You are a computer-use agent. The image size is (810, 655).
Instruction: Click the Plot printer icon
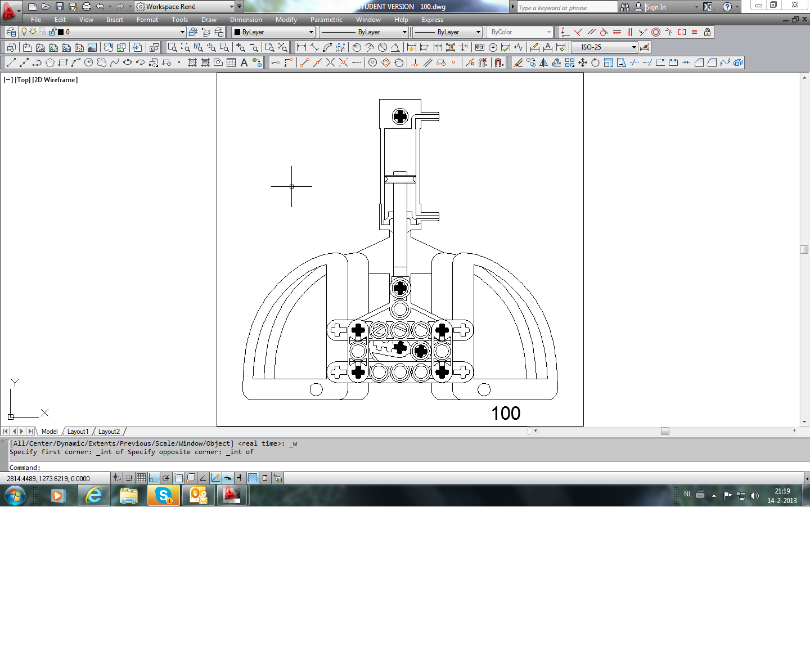[87, 7]
